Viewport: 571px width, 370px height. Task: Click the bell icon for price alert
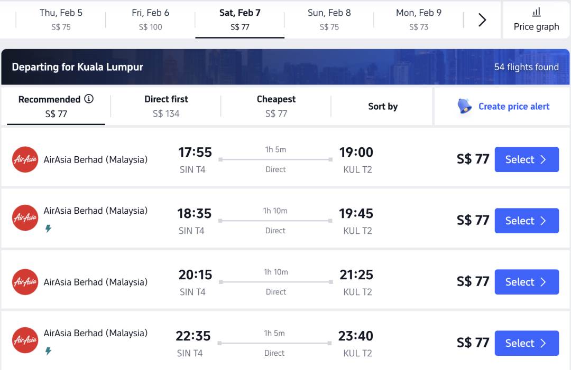(465, 106)
